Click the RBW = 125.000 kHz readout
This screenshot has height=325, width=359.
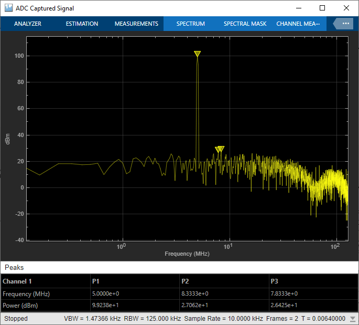coord(153,318)
